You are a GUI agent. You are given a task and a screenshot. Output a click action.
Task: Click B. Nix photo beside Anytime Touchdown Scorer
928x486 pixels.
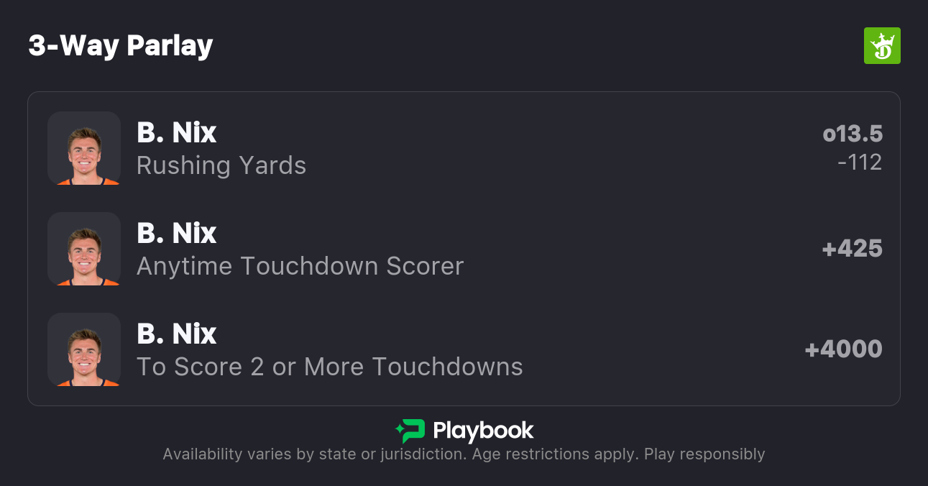tap(84, 249)
